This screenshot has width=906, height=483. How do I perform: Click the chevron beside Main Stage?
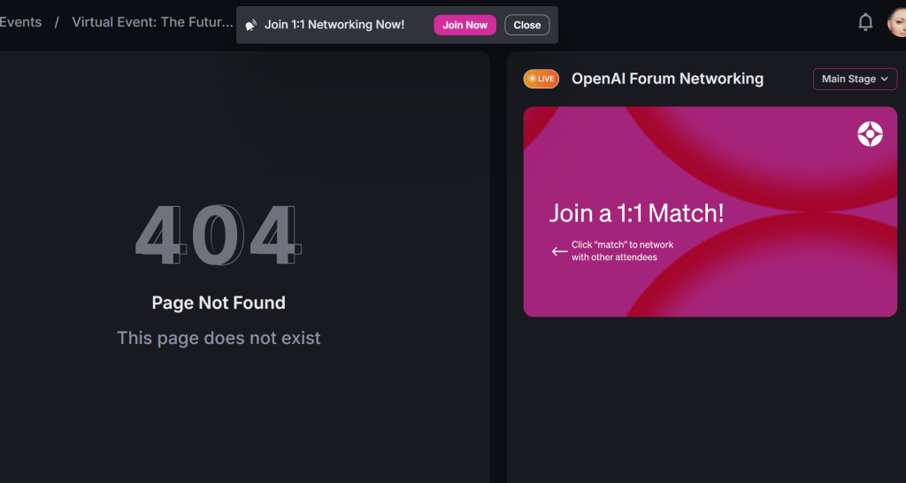pos(884,79)
